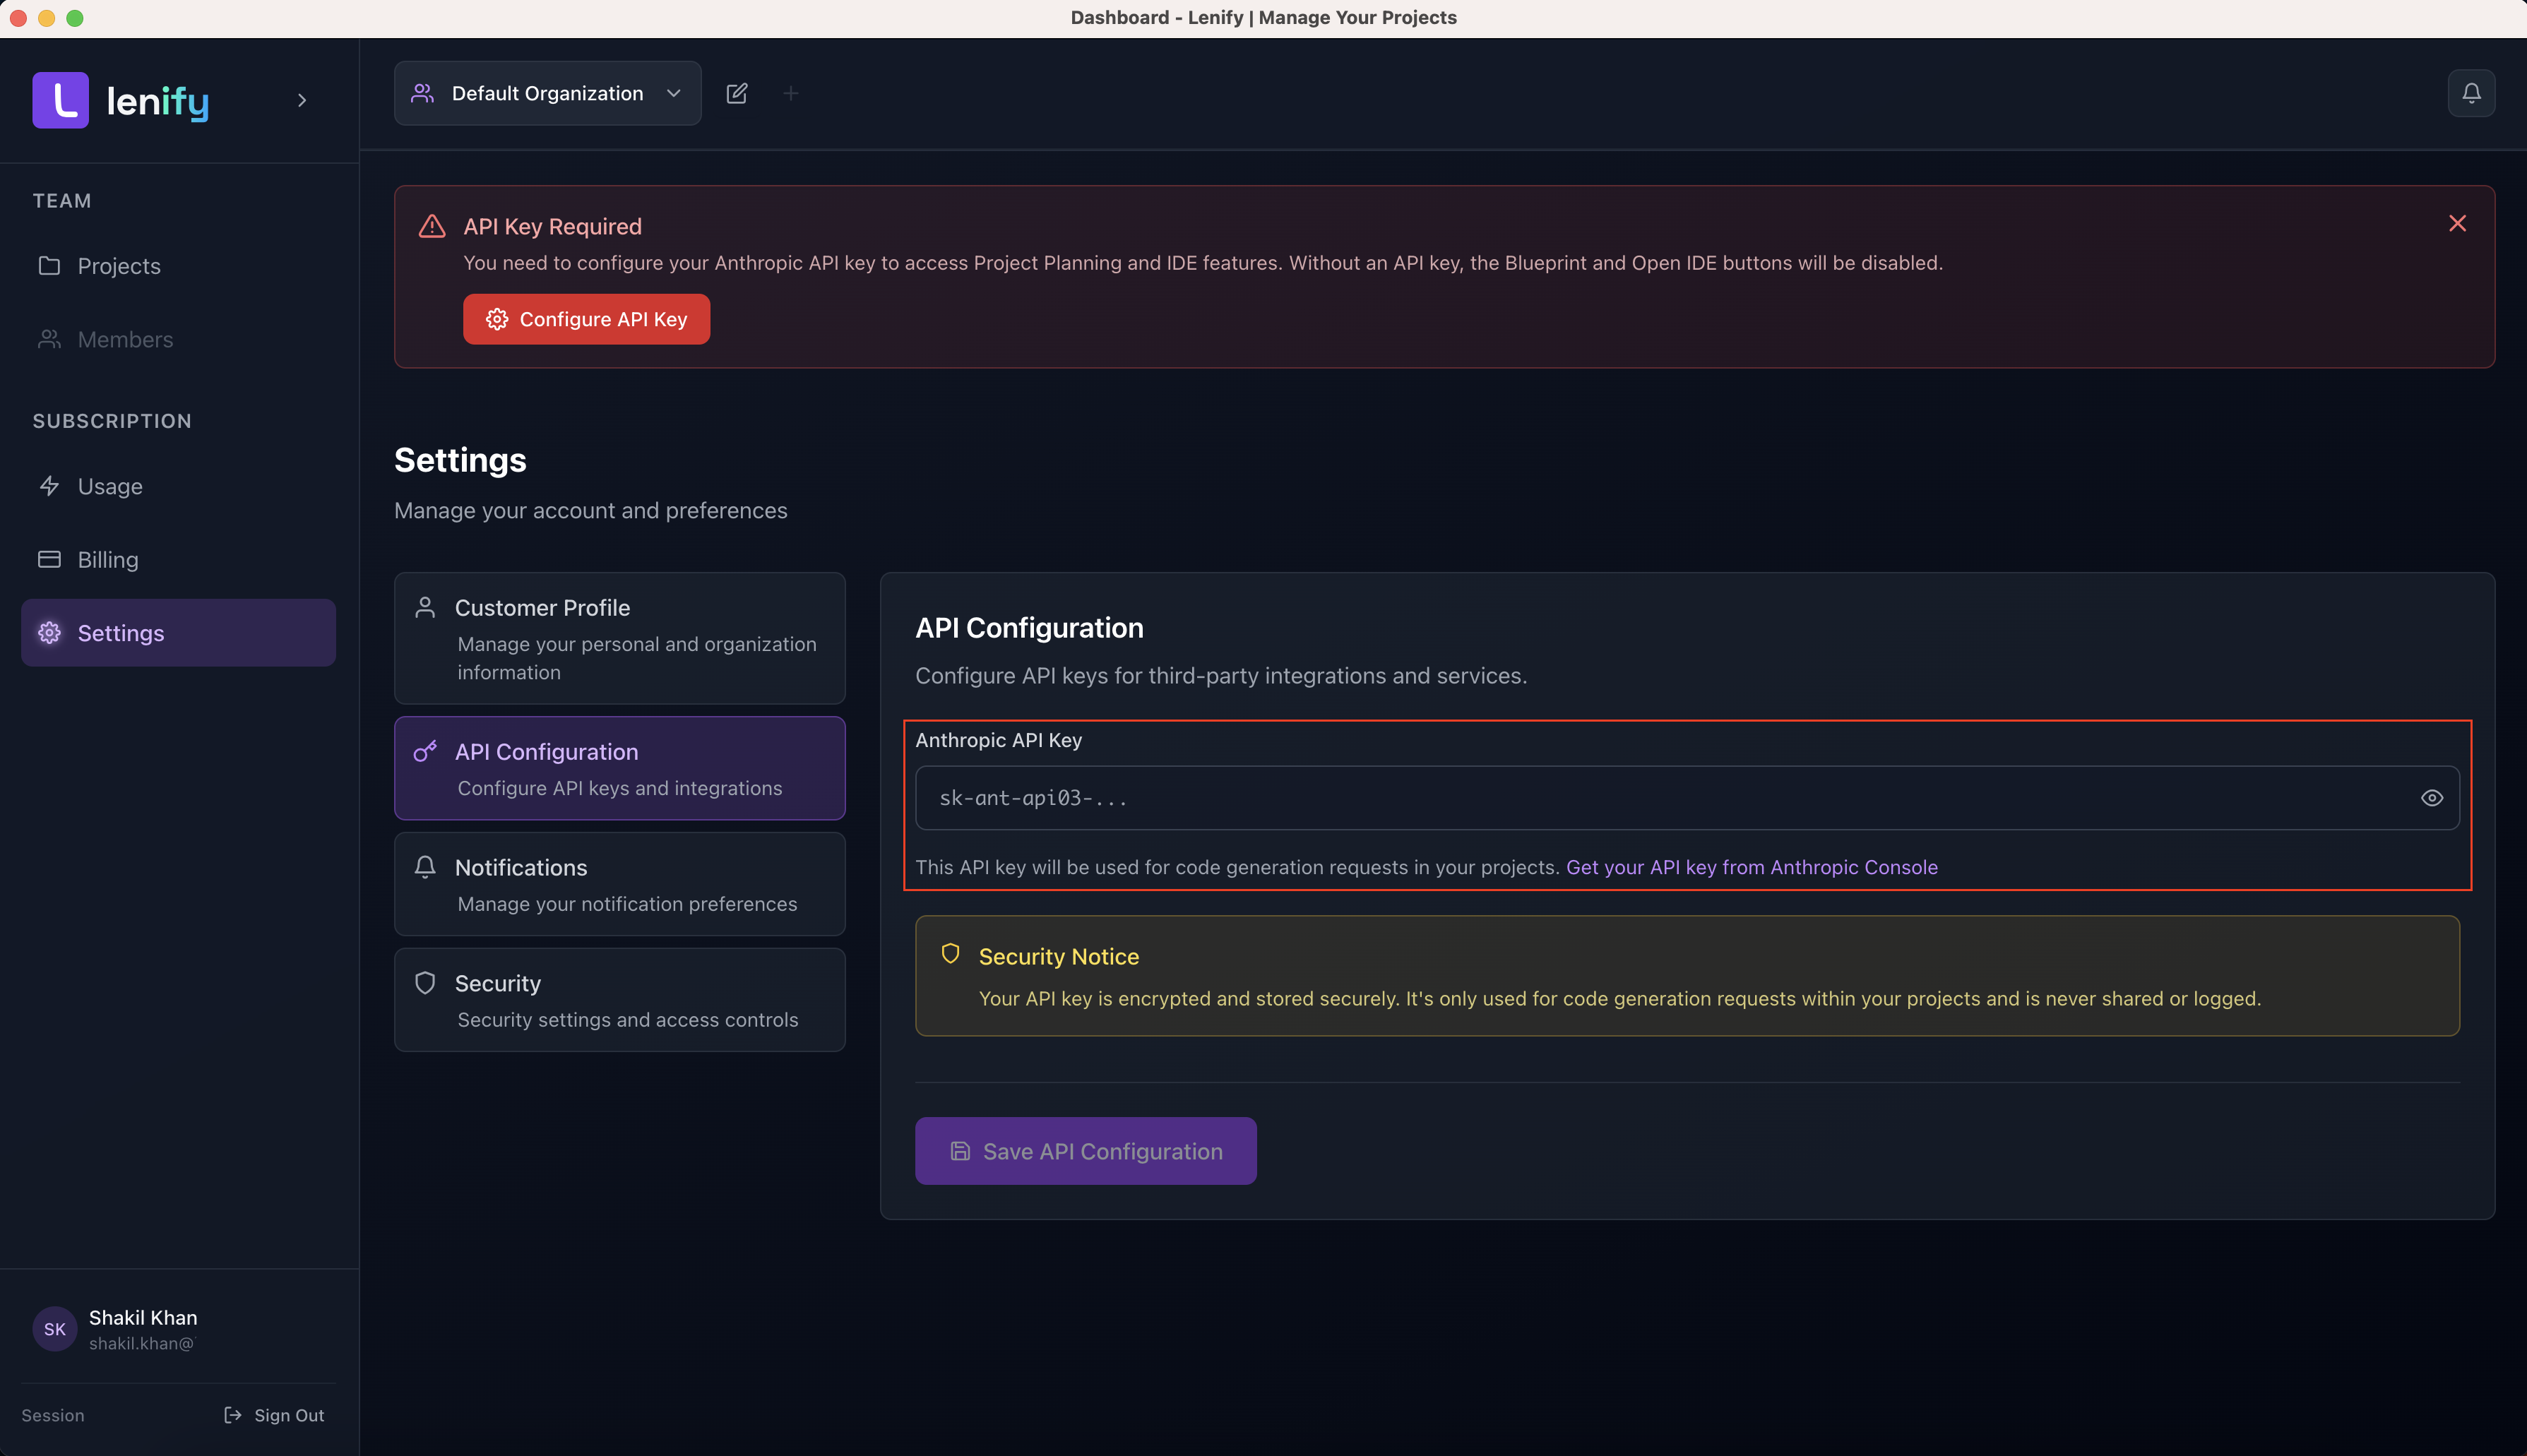Click the Settings gear icon in sidebar
The height and width of the screenshot is (1456, 2527).
pyautogui.click(x=49, y=632)
